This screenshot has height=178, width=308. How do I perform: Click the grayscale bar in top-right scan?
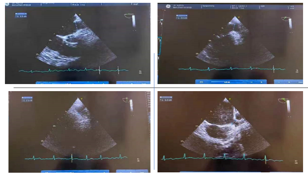point(290,24)
